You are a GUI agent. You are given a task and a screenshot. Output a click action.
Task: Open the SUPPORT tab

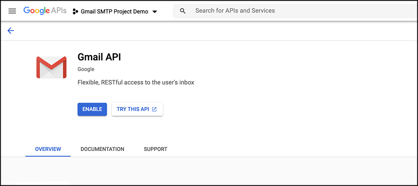[156, 149]
